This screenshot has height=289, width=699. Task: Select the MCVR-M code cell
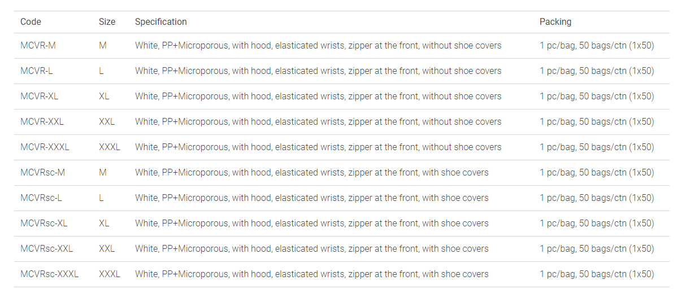tap(38, 46)
